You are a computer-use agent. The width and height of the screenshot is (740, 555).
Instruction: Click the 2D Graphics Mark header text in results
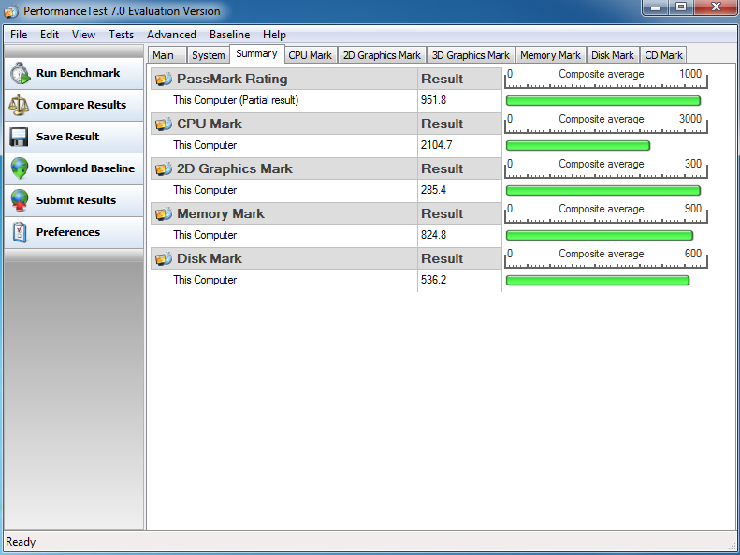[x=235, y=168]
